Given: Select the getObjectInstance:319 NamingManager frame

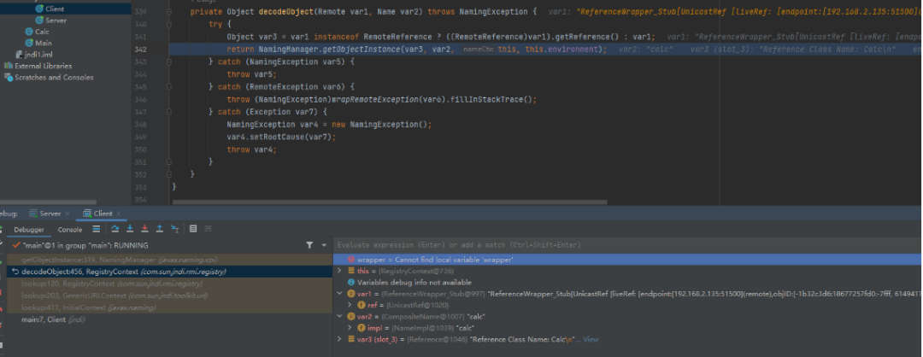Looking at the screenshot, I should pyautogui.click(x=169, y=260).
